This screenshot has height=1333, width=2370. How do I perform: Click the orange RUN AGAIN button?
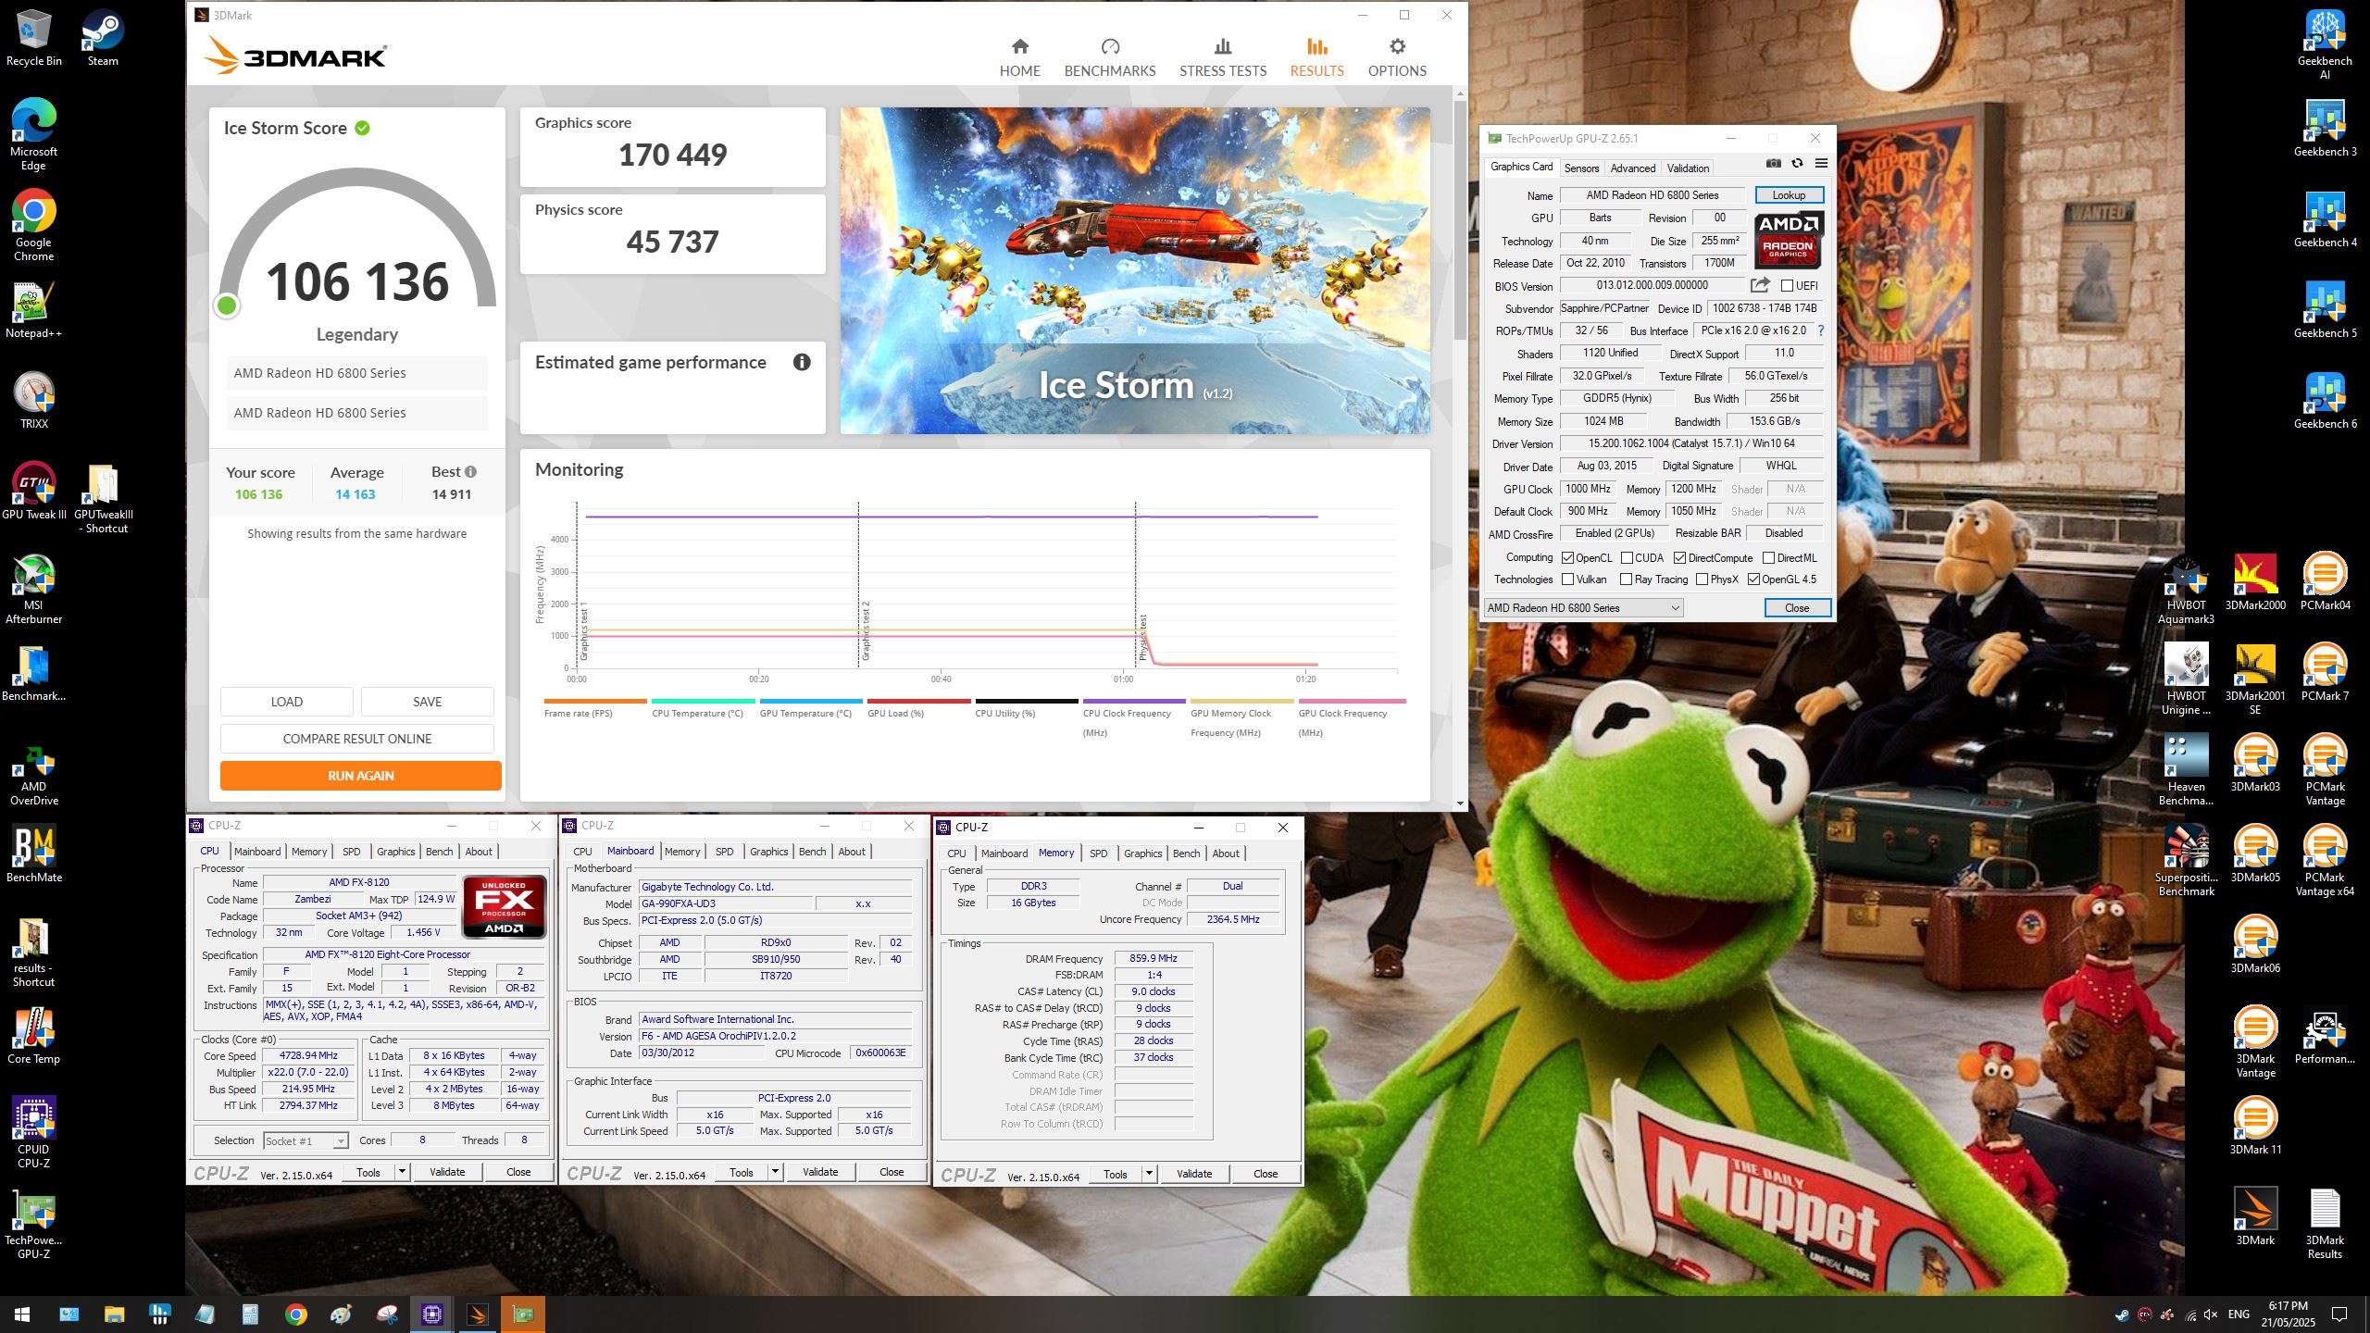361,776
